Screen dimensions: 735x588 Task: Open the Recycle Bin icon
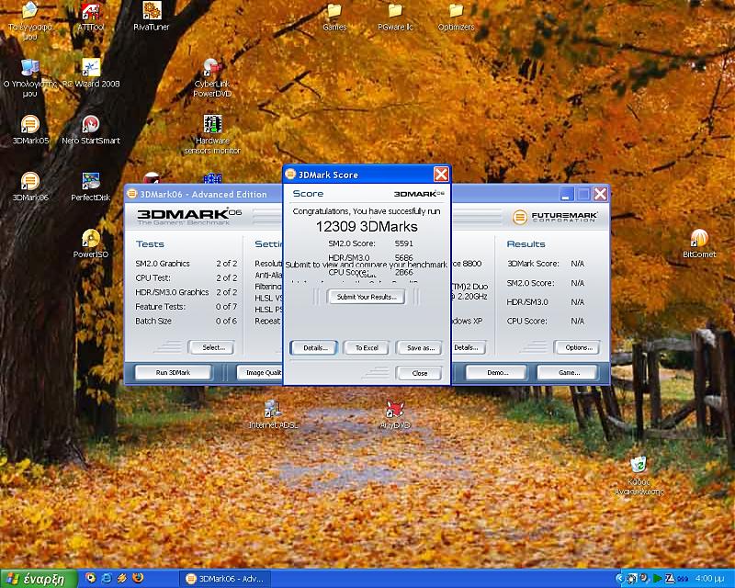[x=639, y=476]
